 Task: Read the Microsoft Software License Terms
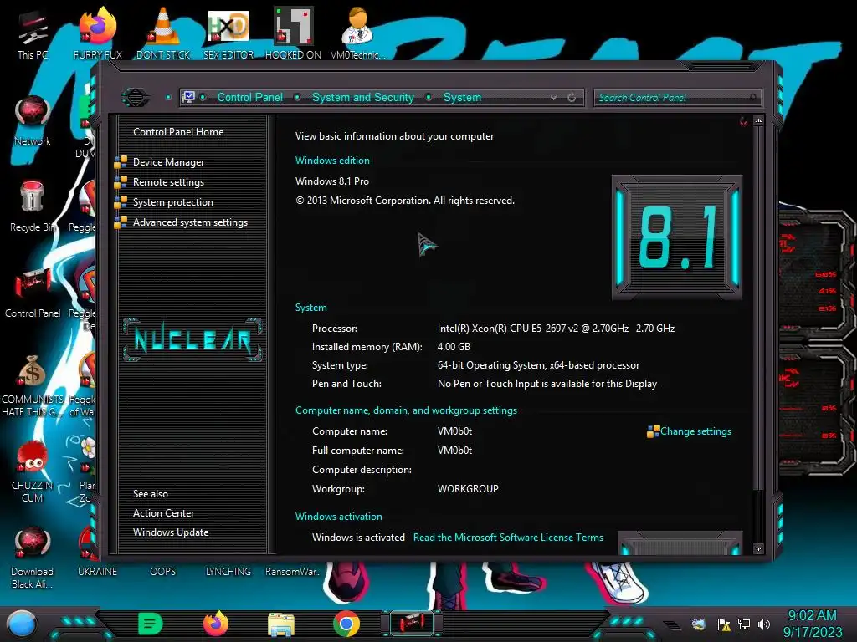(x=508, y=538)
